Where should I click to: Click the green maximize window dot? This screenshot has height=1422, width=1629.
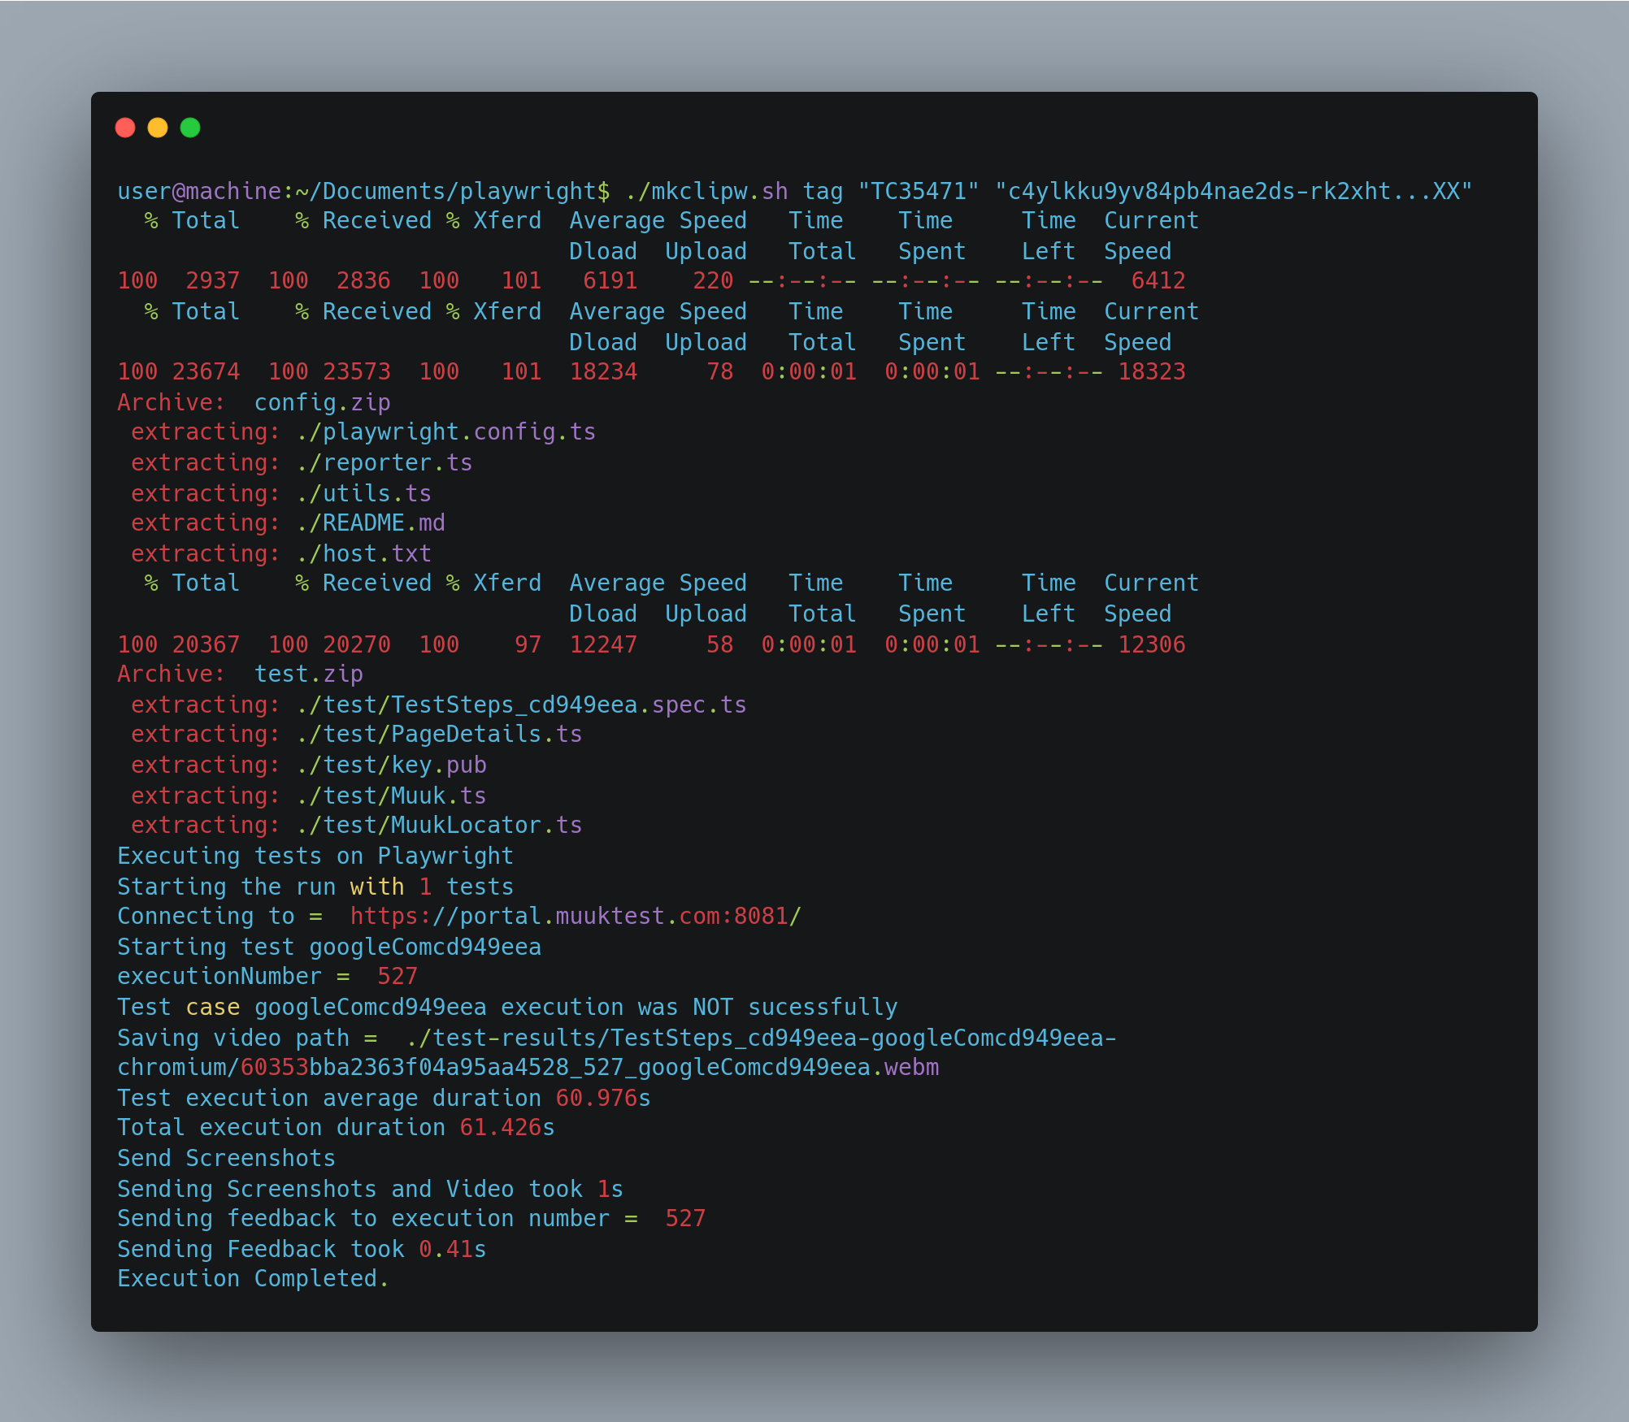coord(190,128)
